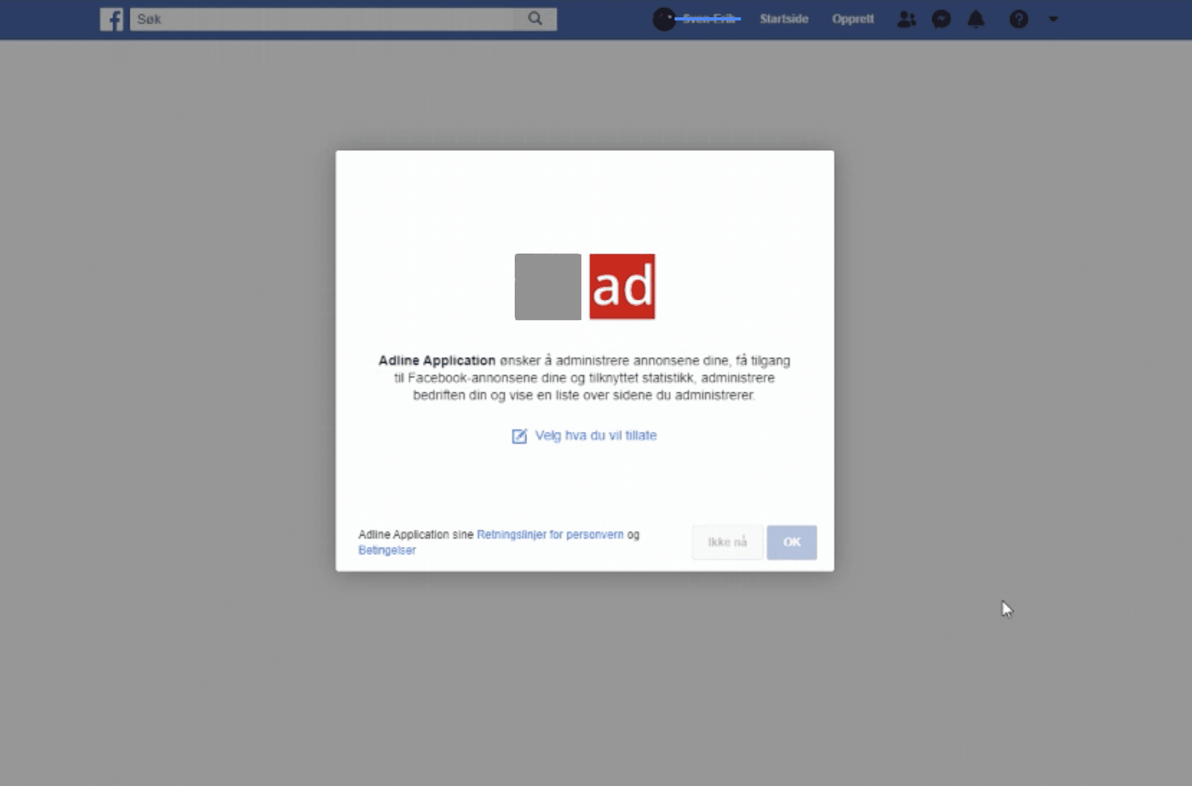
Task: Open the help question mark icon
Action: [1019, 19]
